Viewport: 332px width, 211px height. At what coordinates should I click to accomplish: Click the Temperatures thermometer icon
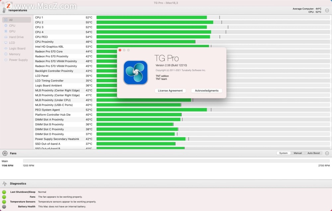tap(4, 10)
